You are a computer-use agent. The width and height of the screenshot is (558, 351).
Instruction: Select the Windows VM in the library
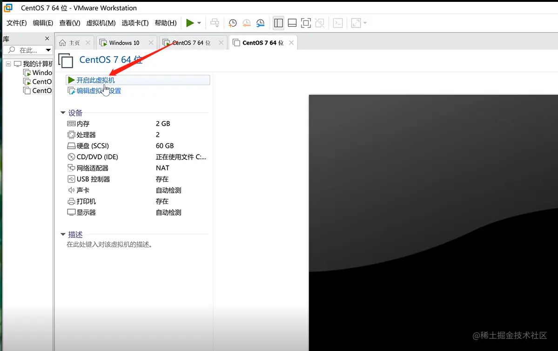coord(38,73)
